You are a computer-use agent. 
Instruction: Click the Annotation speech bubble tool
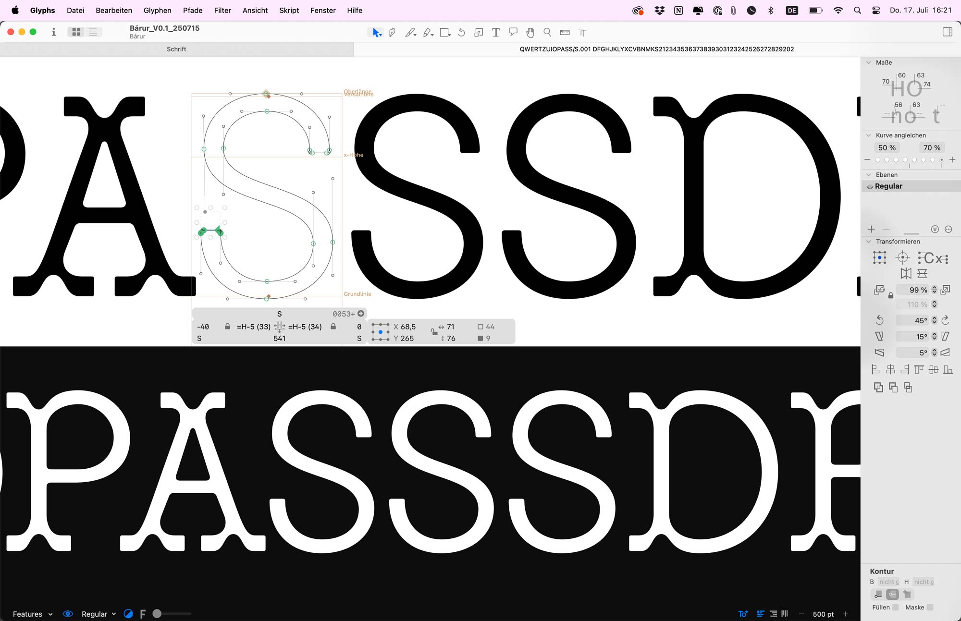[513, 33]
